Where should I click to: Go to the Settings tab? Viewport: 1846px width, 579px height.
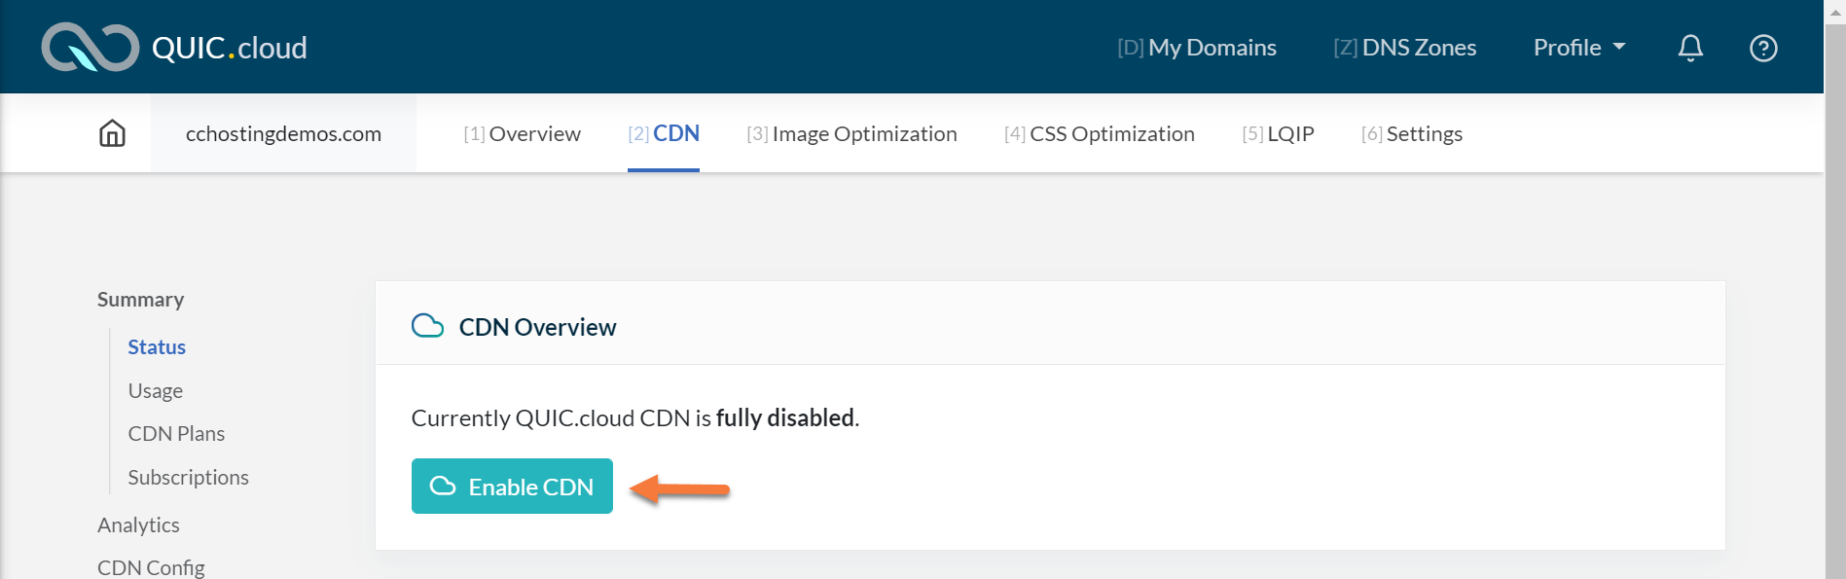tap(1412, 133)
